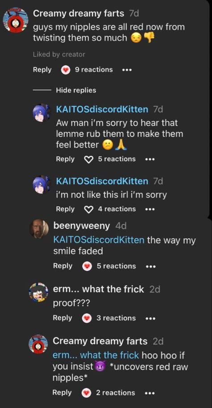Open three-dot menu on the last comment

[x=150, y=393]
